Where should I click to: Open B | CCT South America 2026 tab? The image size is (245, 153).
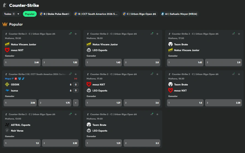96,14
